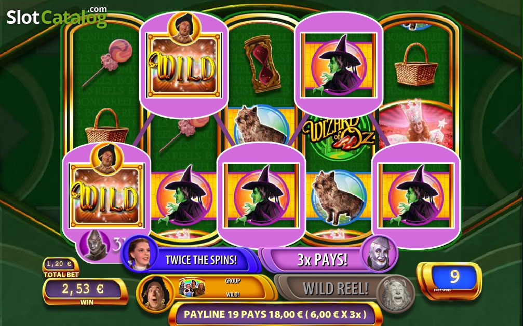Select the hourglass symbol on the middle reel
This screenshot has height=326, width=523.
[262, 63]
